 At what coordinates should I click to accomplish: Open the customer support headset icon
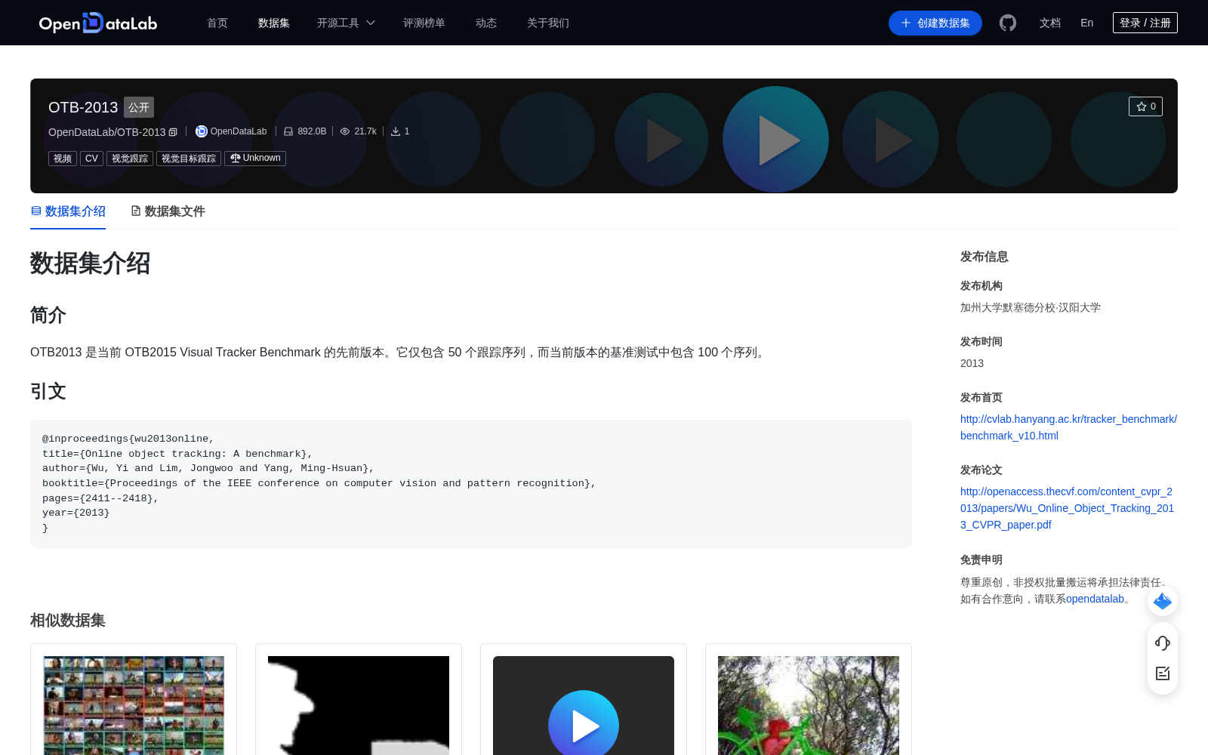click(1163, 643)
